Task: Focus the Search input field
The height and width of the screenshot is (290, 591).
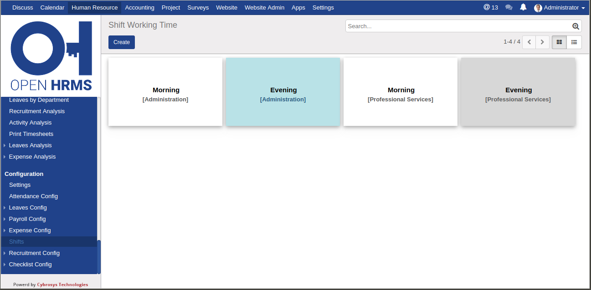Action: click(459, 26)
